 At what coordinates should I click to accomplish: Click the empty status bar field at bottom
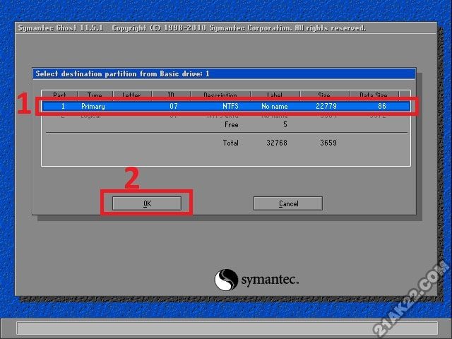[227, 328]
